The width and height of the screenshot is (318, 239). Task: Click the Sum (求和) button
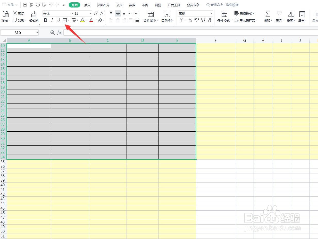pyautogui.click(x=268, y=17)
